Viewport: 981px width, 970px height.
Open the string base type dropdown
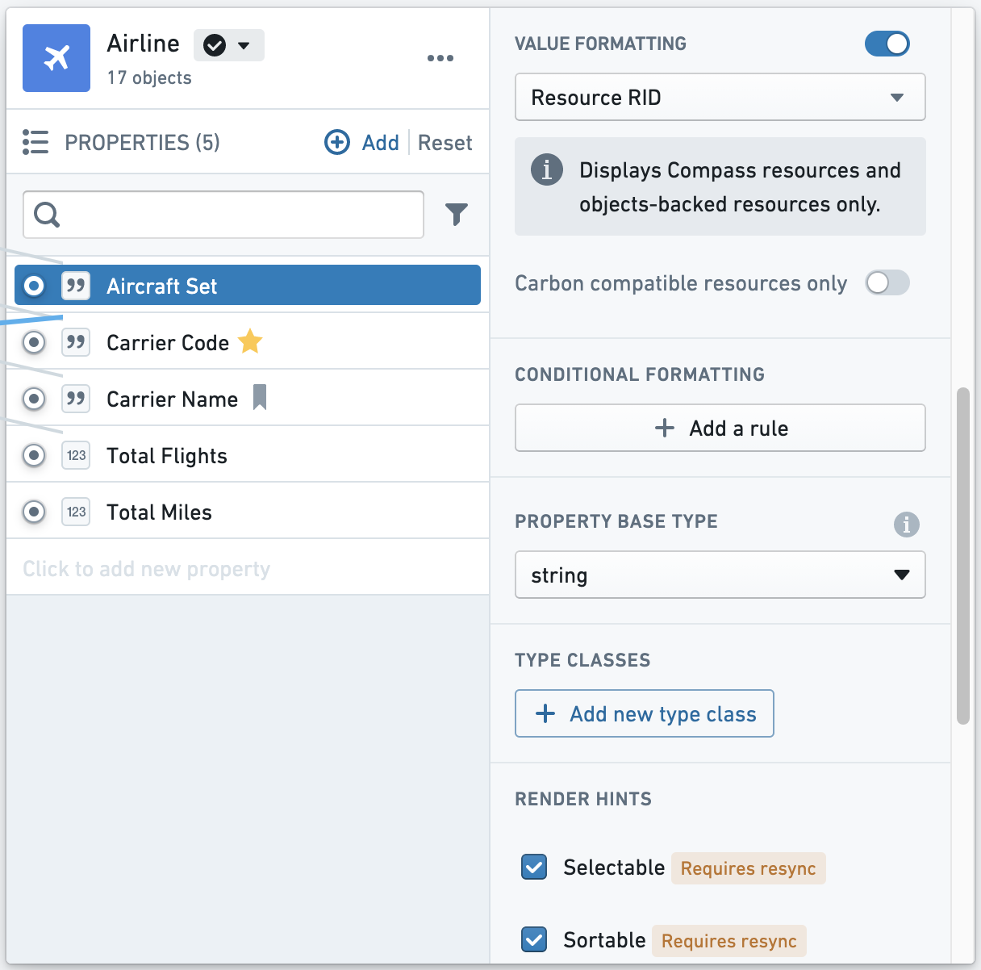coord(720,575)
